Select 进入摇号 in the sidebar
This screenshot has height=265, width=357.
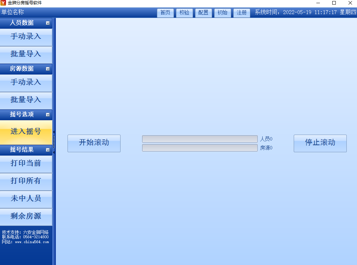click(26, 132)
